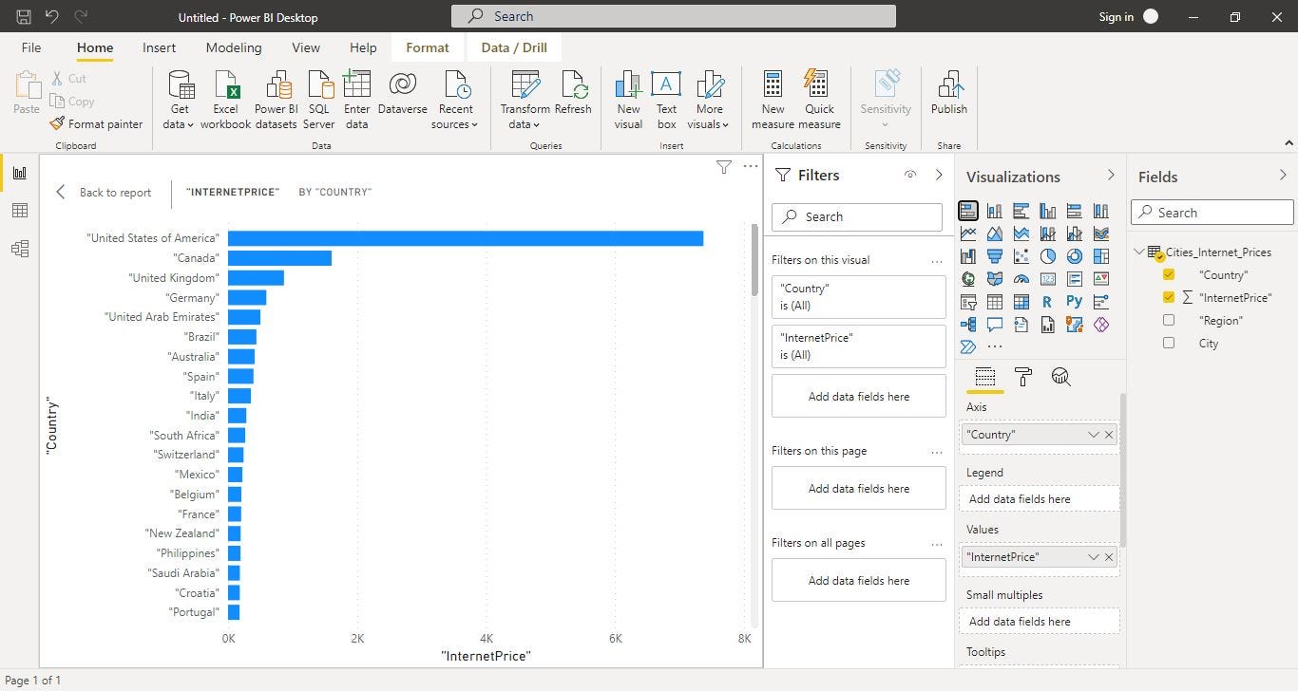Collapse the Filters pane chevron

click(x=939, y=175)
